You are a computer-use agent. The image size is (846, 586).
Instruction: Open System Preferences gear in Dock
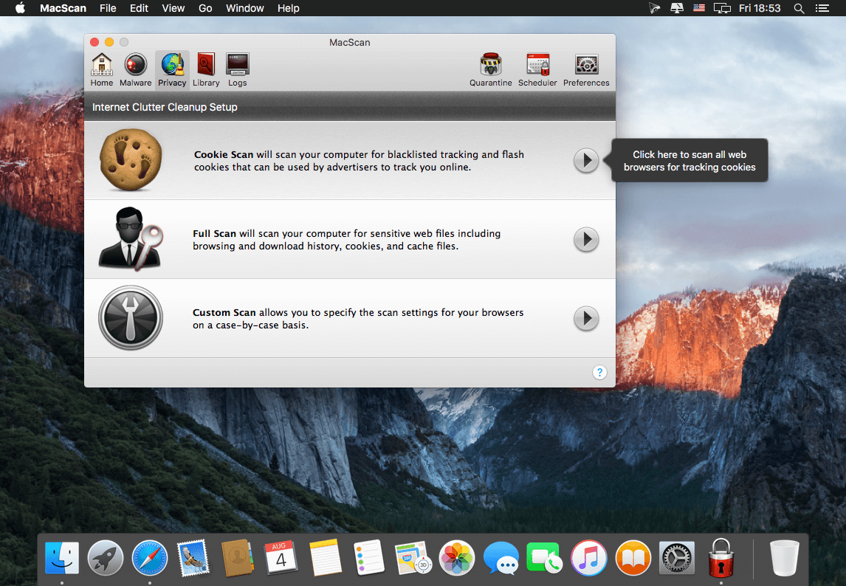(x=677, y=558)
